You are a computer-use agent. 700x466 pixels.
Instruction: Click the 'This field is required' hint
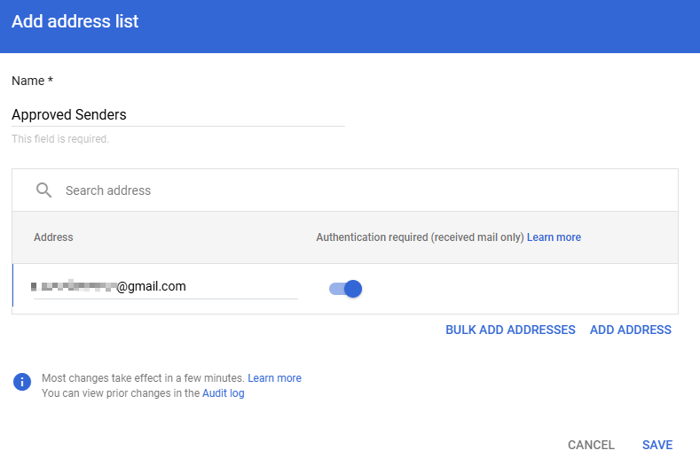click(60, 139)
